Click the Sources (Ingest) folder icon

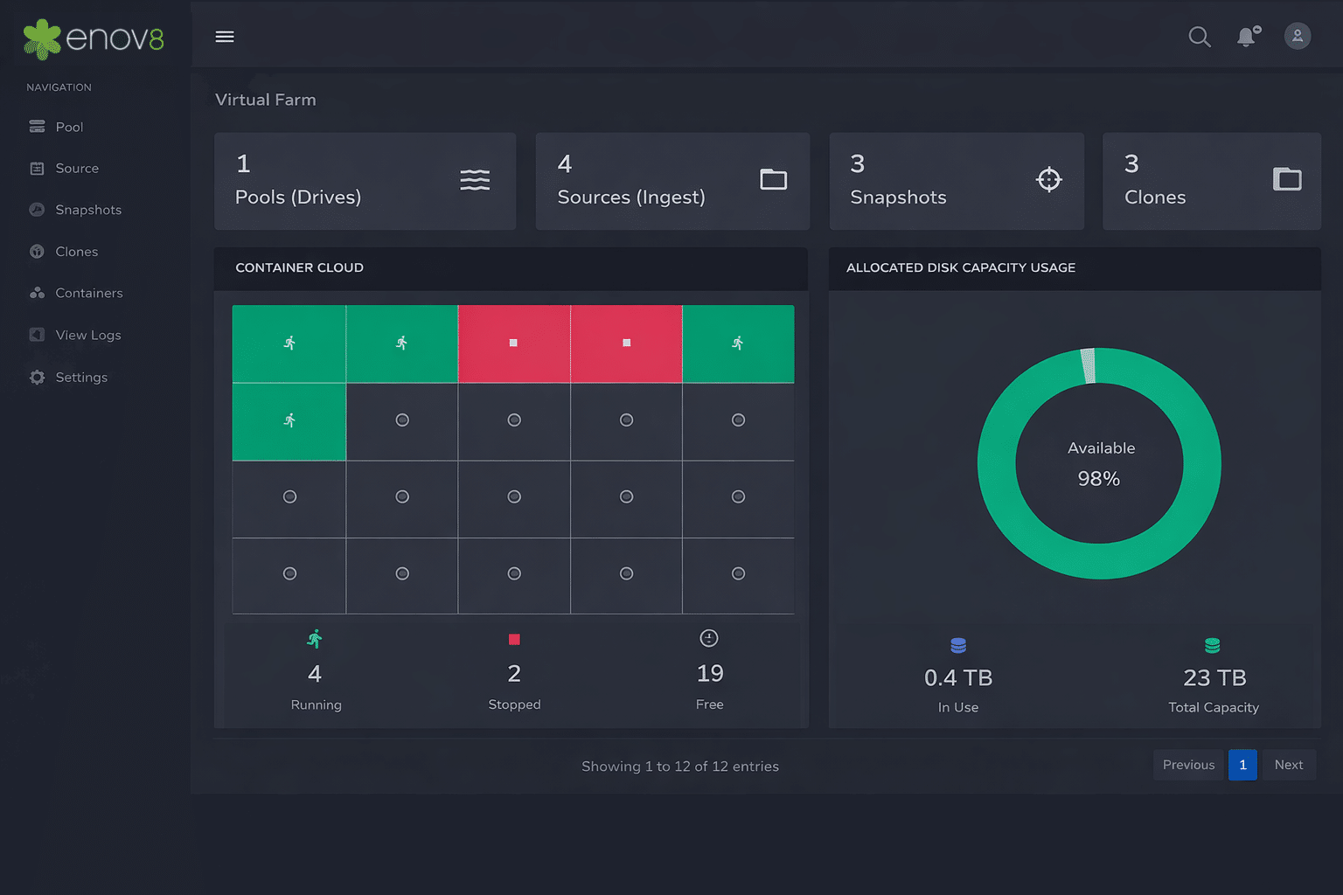773,179
